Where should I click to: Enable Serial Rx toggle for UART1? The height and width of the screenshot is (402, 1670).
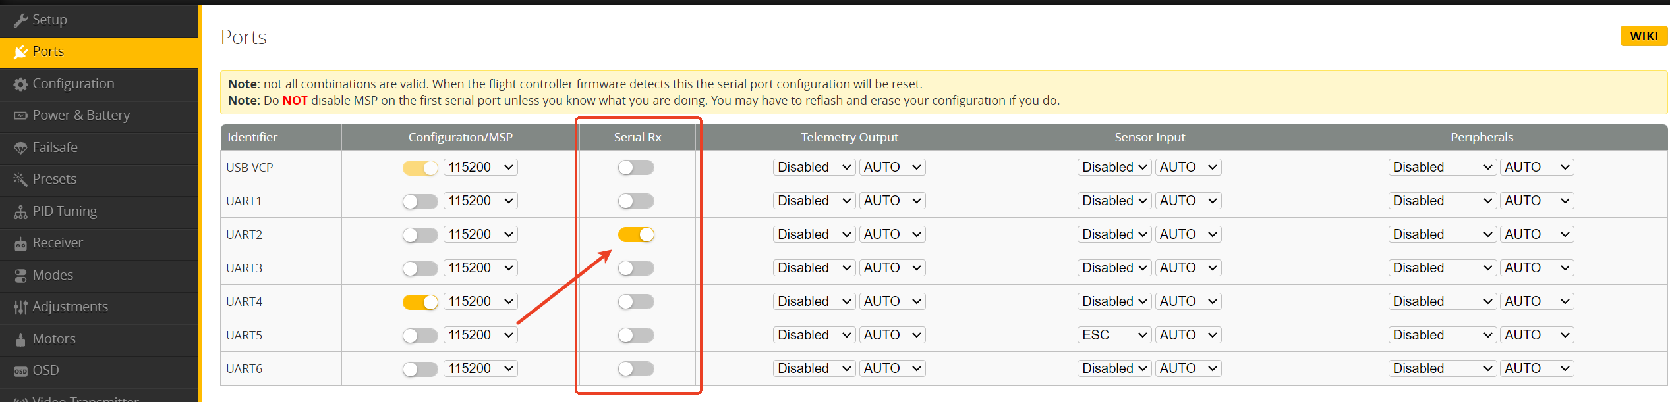click(x=636, y=201)
